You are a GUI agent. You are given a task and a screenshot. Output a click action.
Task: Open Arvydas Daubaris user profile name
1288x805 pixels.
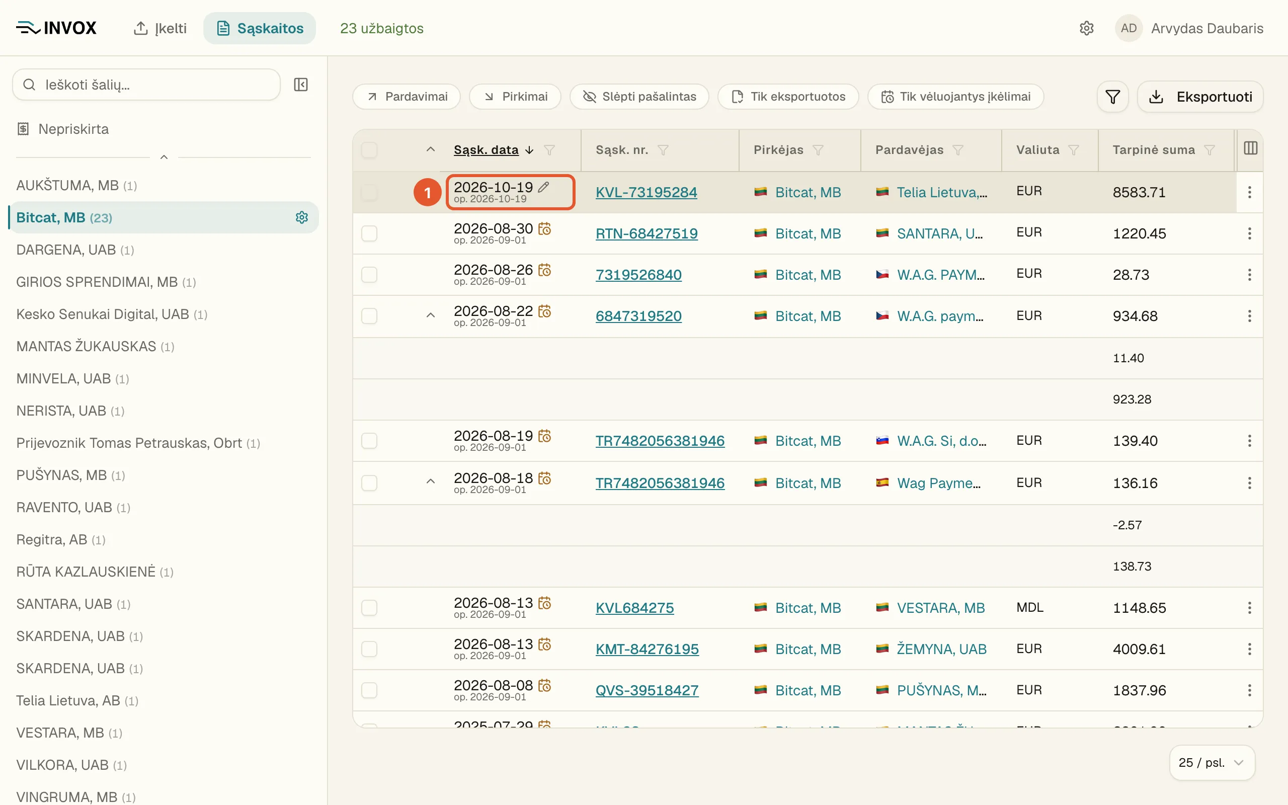(1207, 28)
